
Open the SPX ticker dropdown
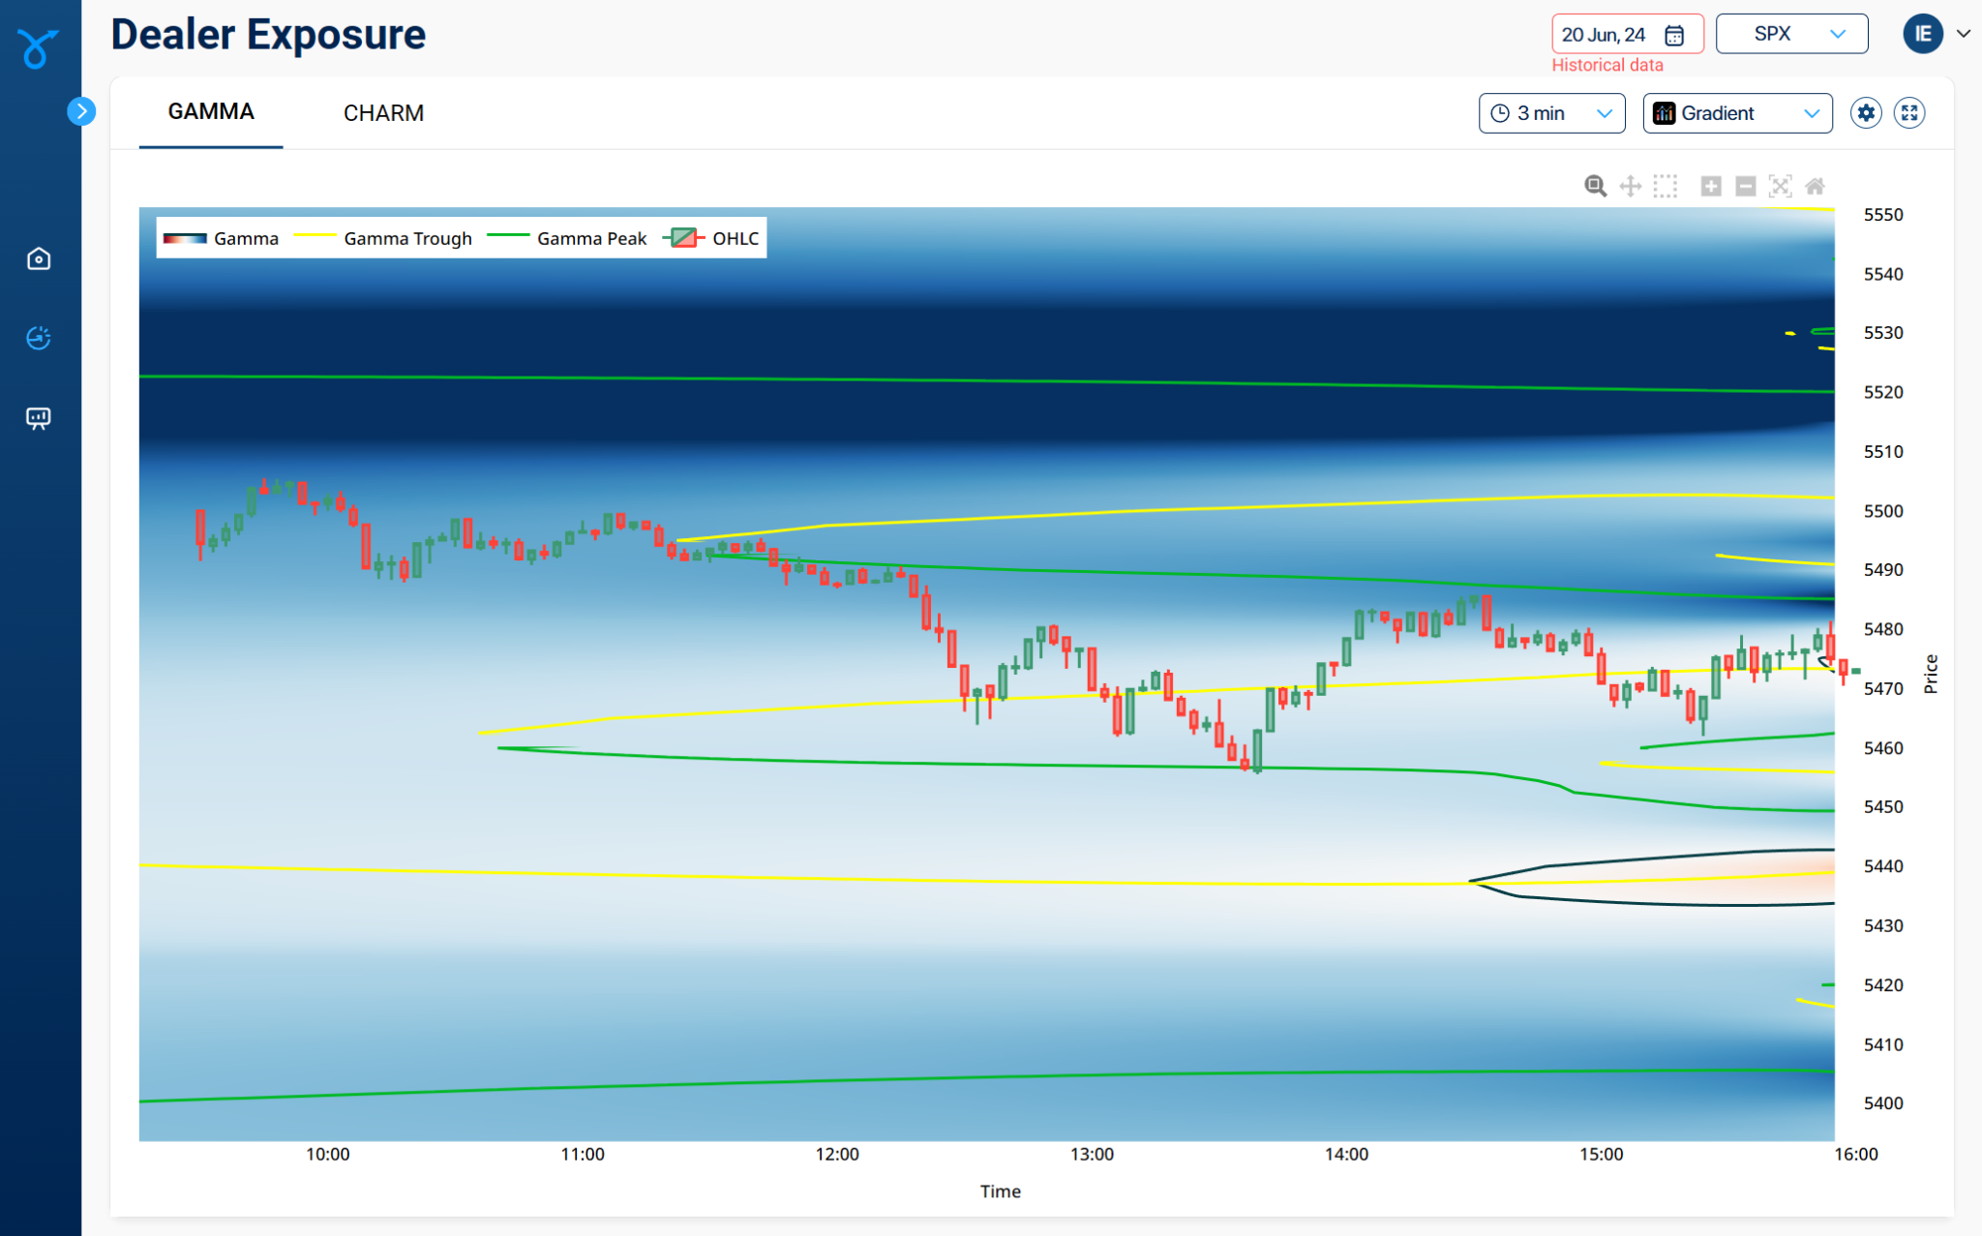(x=1791, y=34)
